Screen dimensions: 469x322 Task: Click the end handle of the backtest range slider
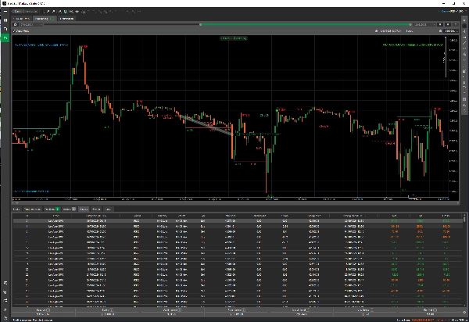tap(410, 24)
